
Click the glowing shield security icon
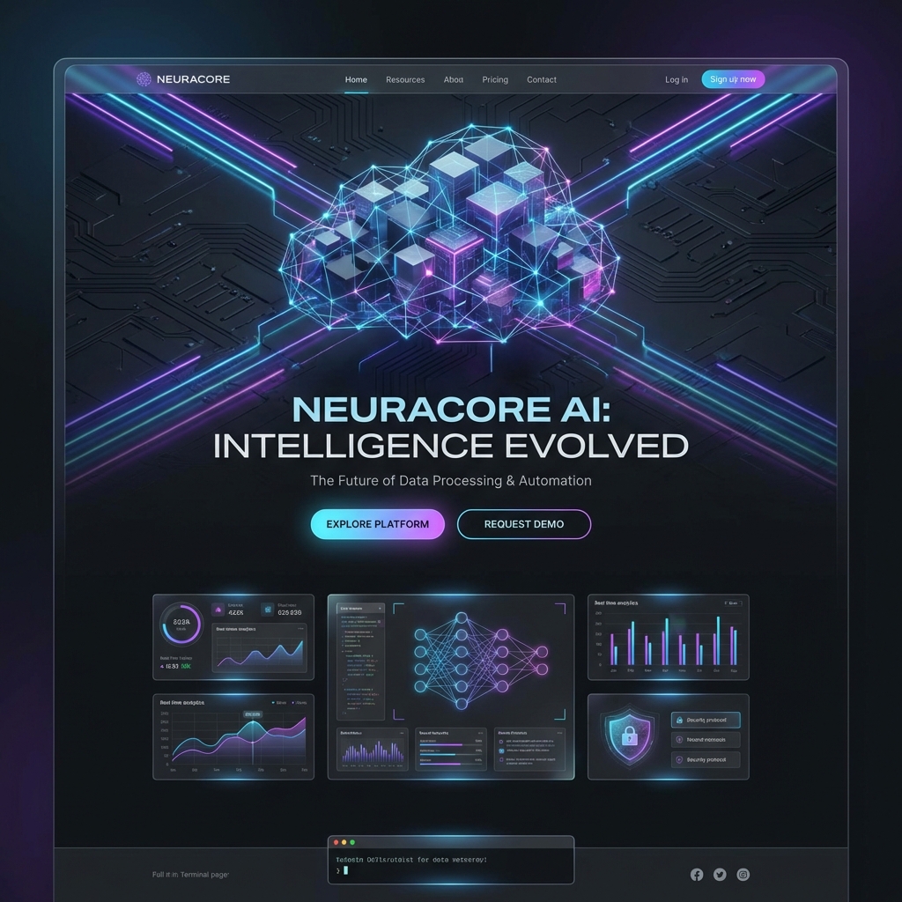[x=629, y=736]
